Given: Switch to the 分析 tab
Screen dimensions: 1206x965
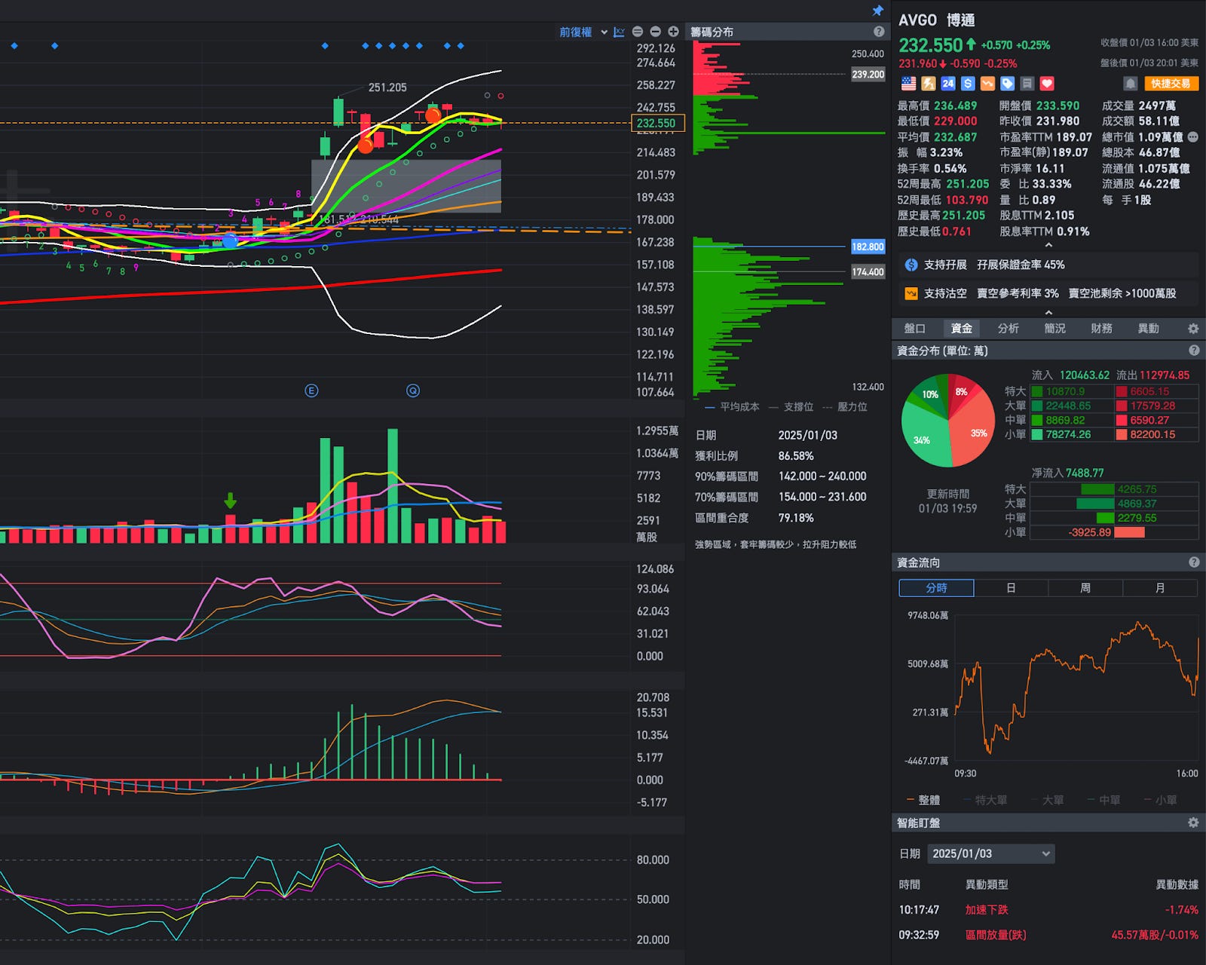Looking at the screenshot, I should (1008, 329).
